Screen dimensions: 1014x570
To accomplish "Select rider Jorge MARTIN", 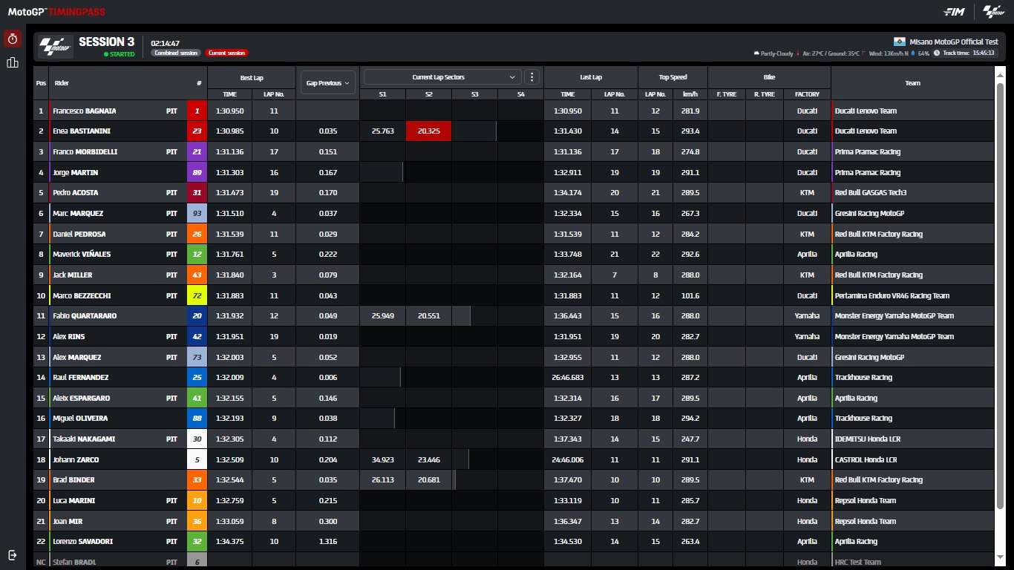I will 75,172.
